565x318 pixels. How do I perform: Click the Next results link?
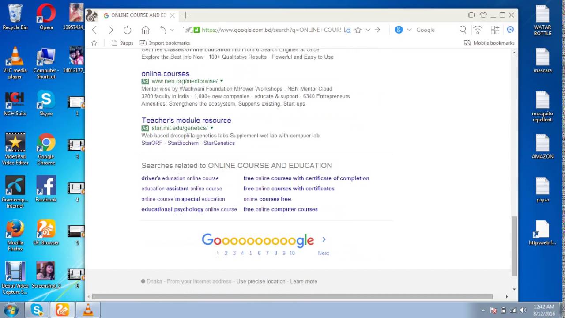[x=323, y=253]
